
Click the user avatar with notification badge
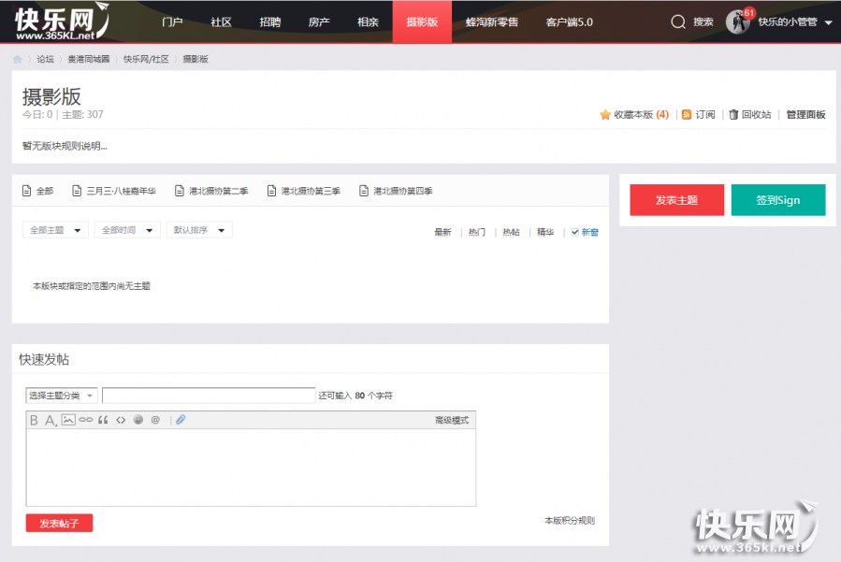pos(738,22)
